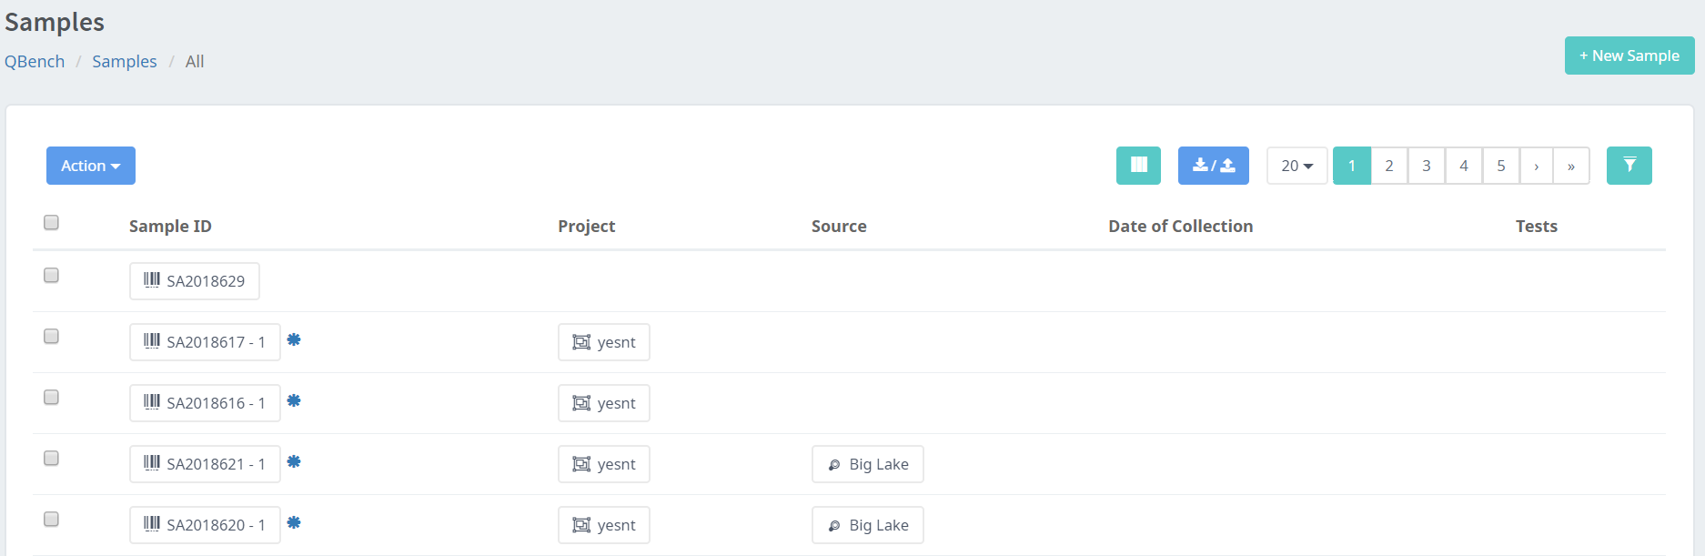Screen dimensions: 1705x556
Task: Expand the Action dropdown menu
Action: pyautogui.click(x=91, y=166)
